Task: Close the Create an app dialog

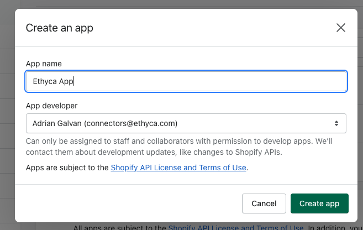Action: tap(340, 28)
